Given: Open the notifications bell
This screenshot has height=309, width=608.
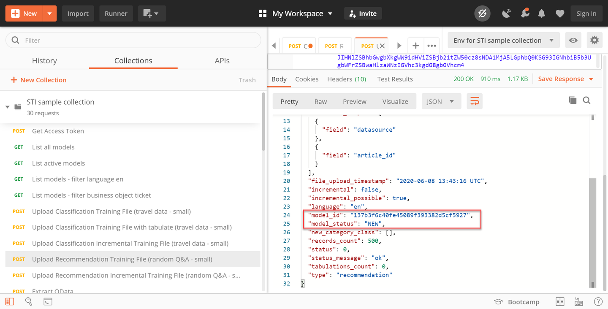Looking at the screenshot, I should 542,14.
